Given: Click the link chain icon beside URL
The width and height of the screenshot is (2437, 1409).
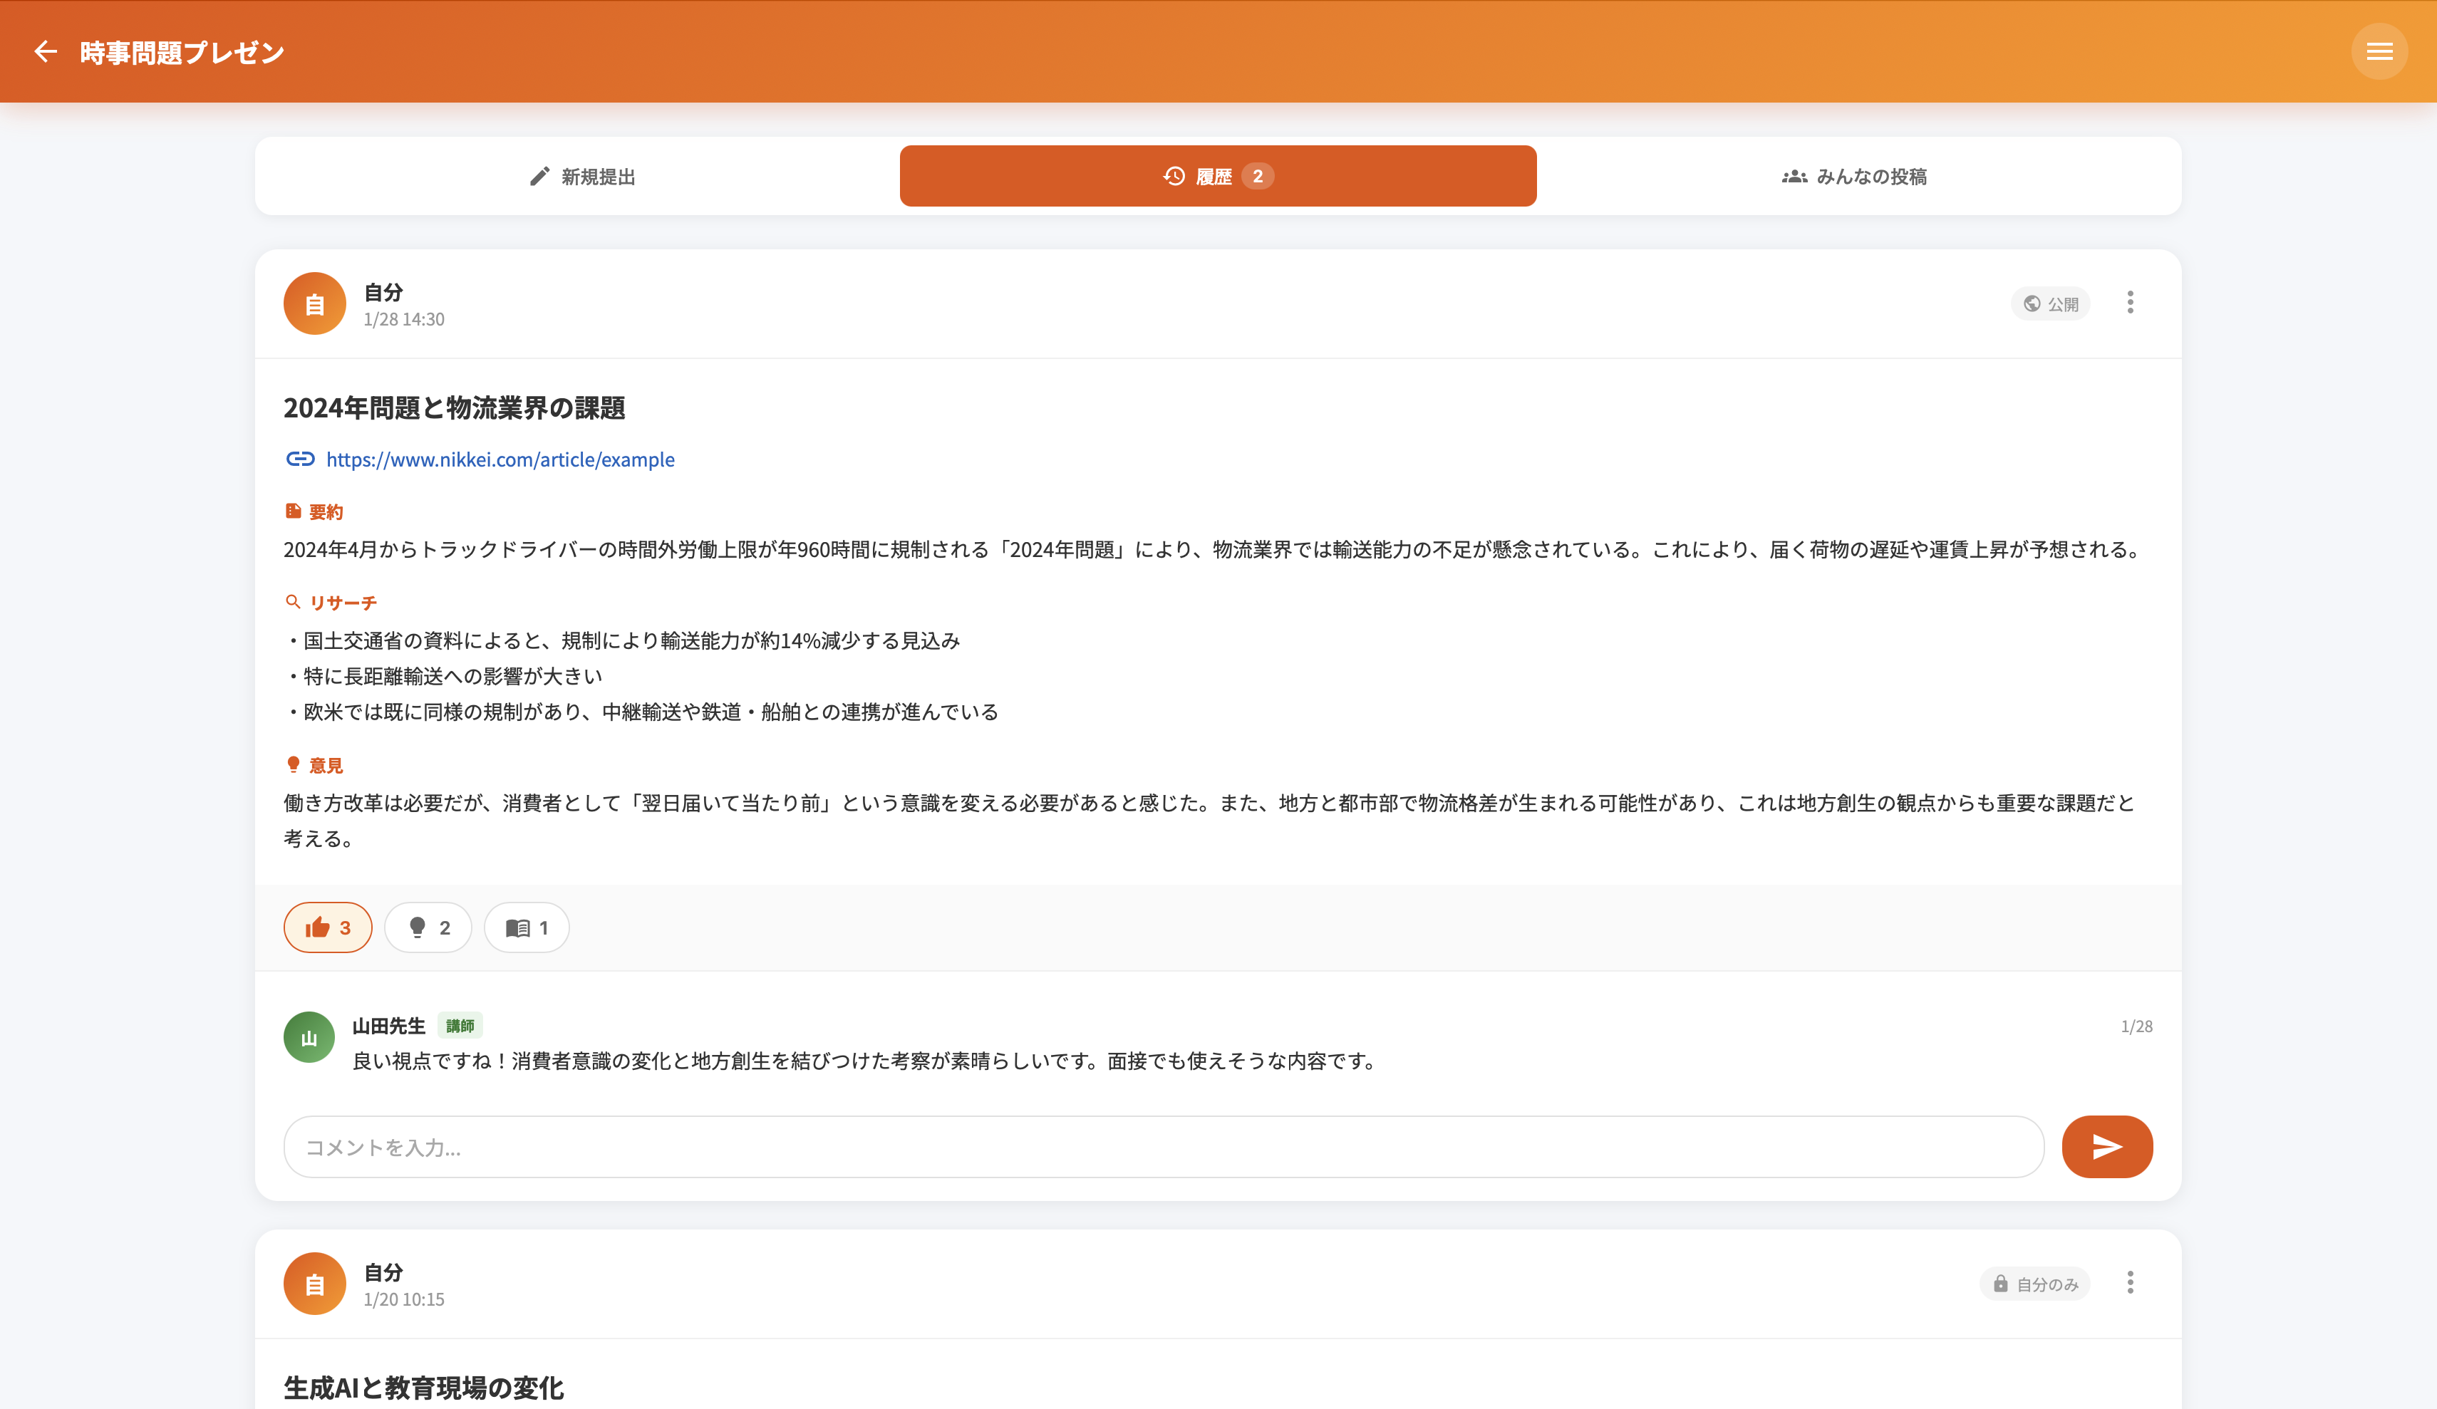Looking at the screenshot, I should (300, 459).
